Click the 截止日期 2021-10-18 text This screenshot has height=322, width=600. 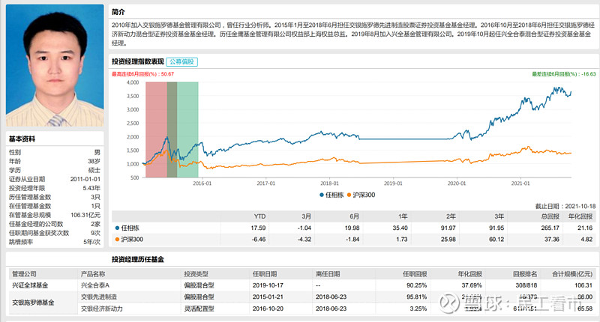pyautogui.click(x=565, y=206)
